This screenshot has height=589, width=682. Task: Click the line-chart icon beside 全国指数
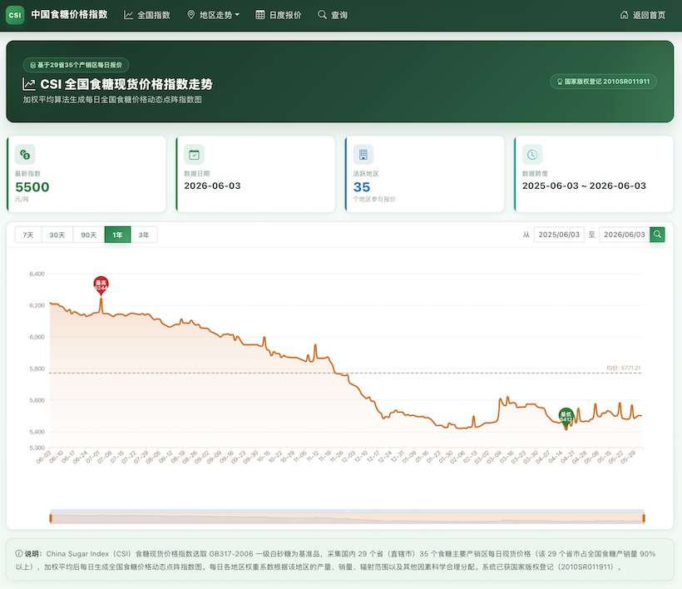click(128, 15)
